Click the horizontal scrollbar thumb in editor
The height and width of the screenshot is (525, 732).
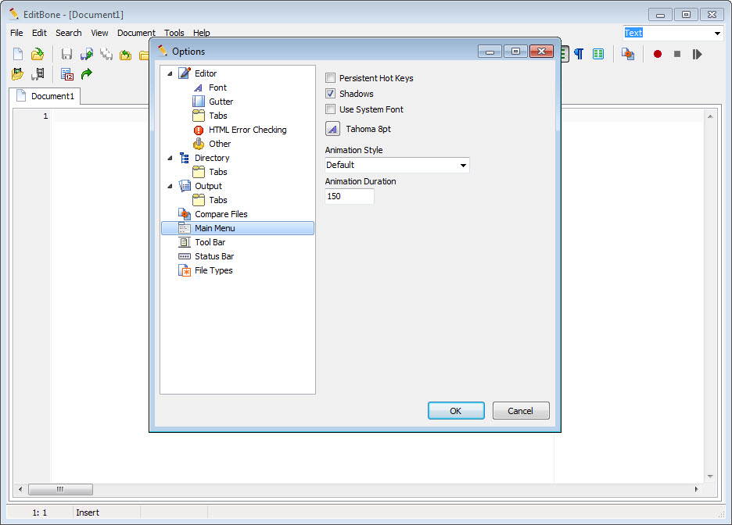coord(60,489)
